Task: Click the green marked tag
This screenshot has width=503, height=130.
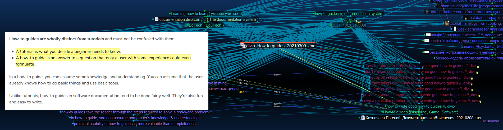Action: click(331, 49)
